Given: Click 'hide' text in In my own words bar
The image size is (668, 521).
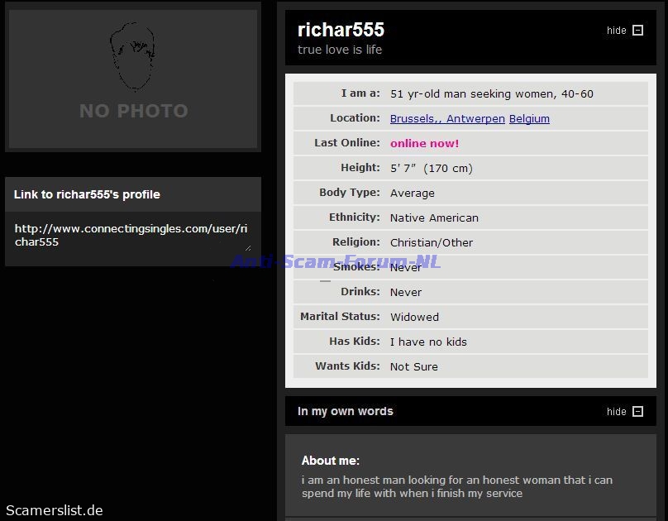Looking at the screenshot, I should click(x=616, y=412).
